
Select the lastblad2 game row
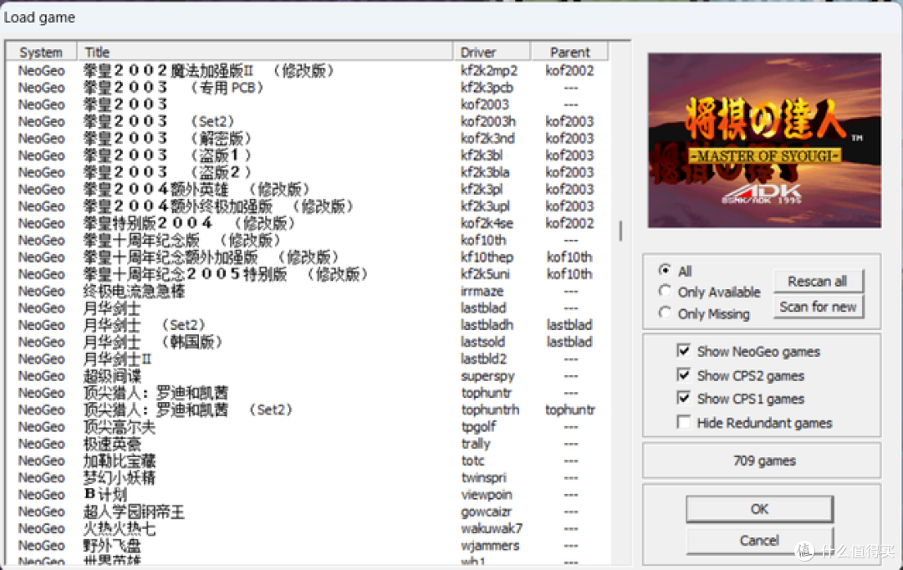point(306,359)
